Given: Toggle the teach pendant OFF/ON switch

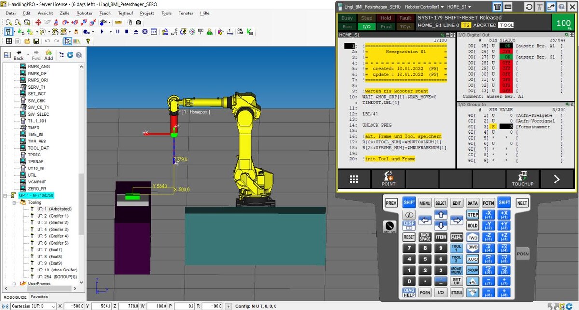Looking at the screenshot, I should [390, 226].
